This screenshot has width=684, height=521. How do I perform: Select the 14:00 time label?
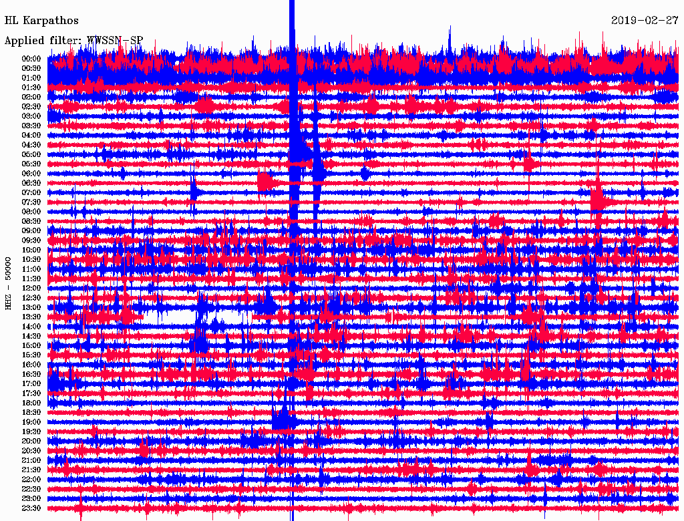point(31,327)
